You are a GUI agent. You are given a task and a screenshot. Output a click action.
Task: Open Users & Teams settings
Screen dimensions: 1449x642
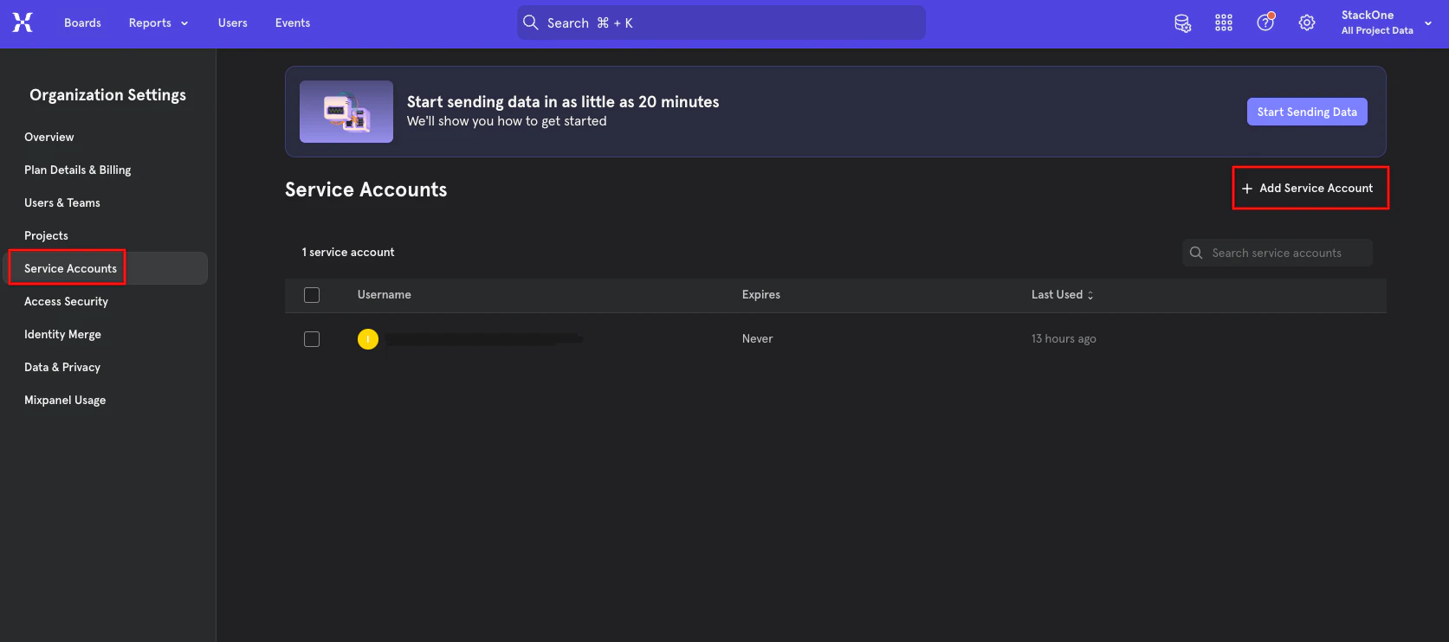[x=62, y=202]
